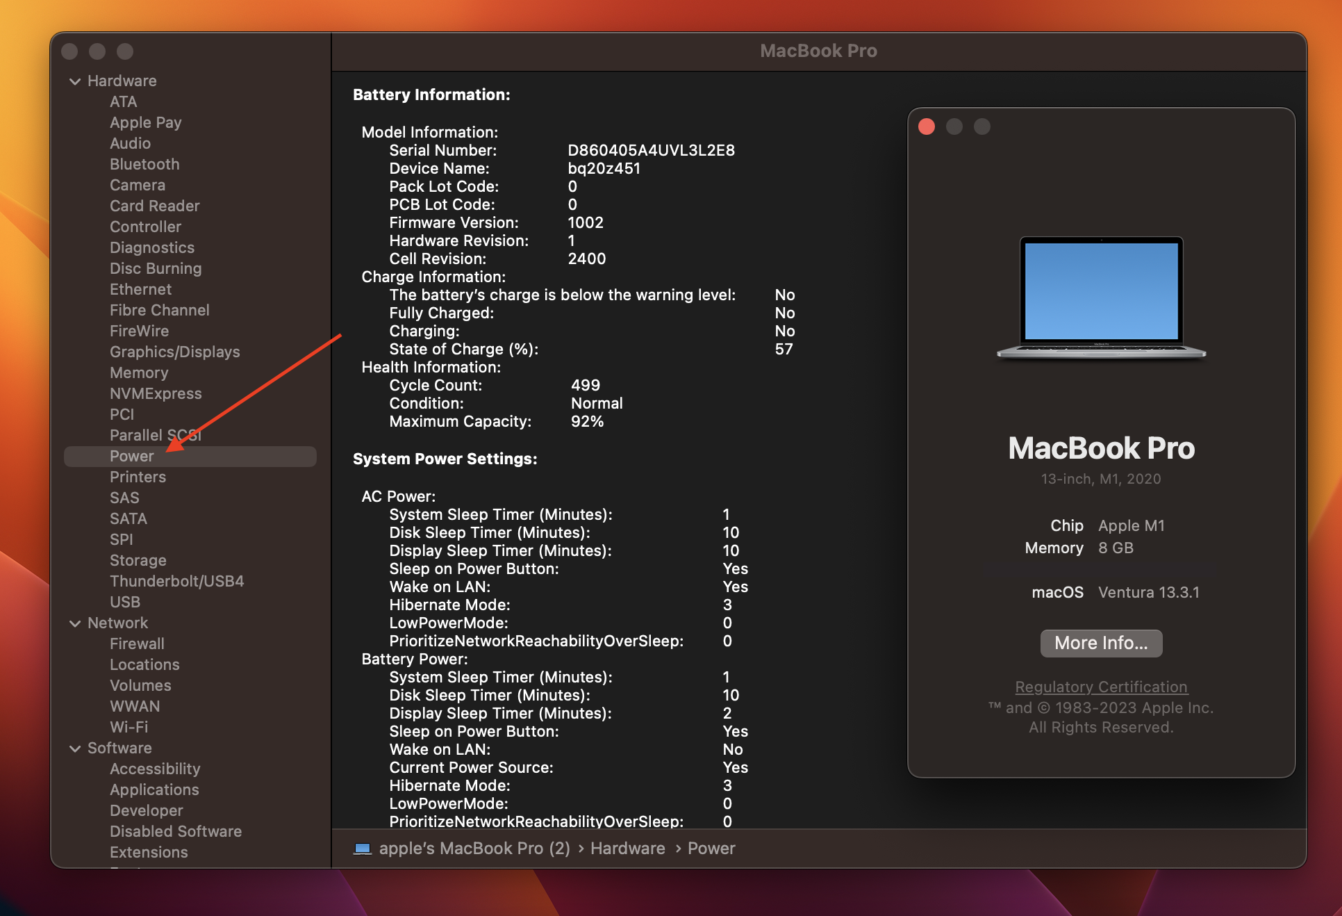Click apple's MacBook Pro (2) in path bar
This screenshot has width=1342, height=916.
(474, 849)
